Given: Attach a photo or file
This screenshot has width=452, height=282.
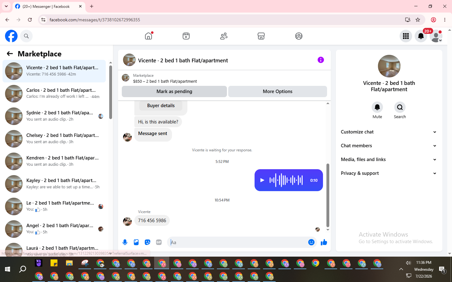Looking at the screenshot, I should [x=136, y=242].
